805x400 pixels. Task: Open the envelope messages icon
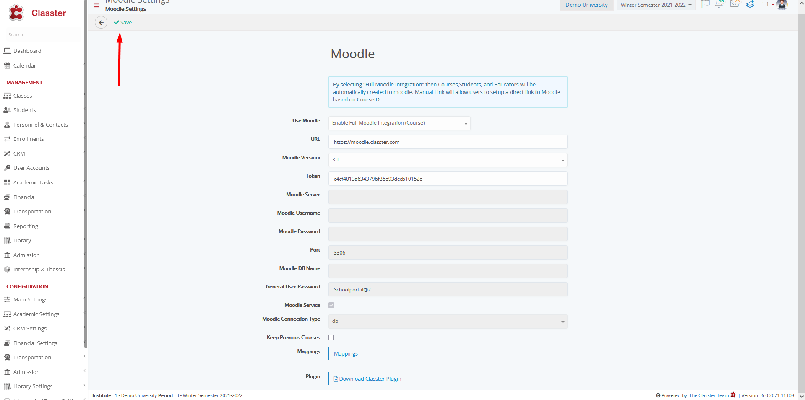(x=734, y=4)
